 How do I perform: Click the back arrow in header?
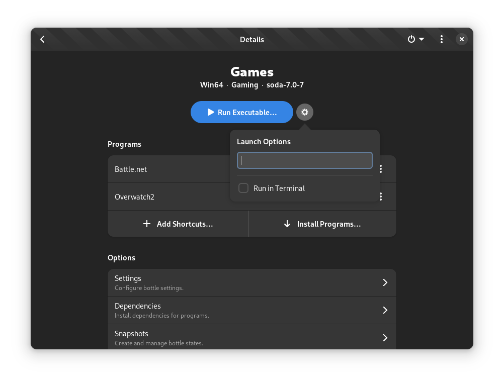click(43, 39)
